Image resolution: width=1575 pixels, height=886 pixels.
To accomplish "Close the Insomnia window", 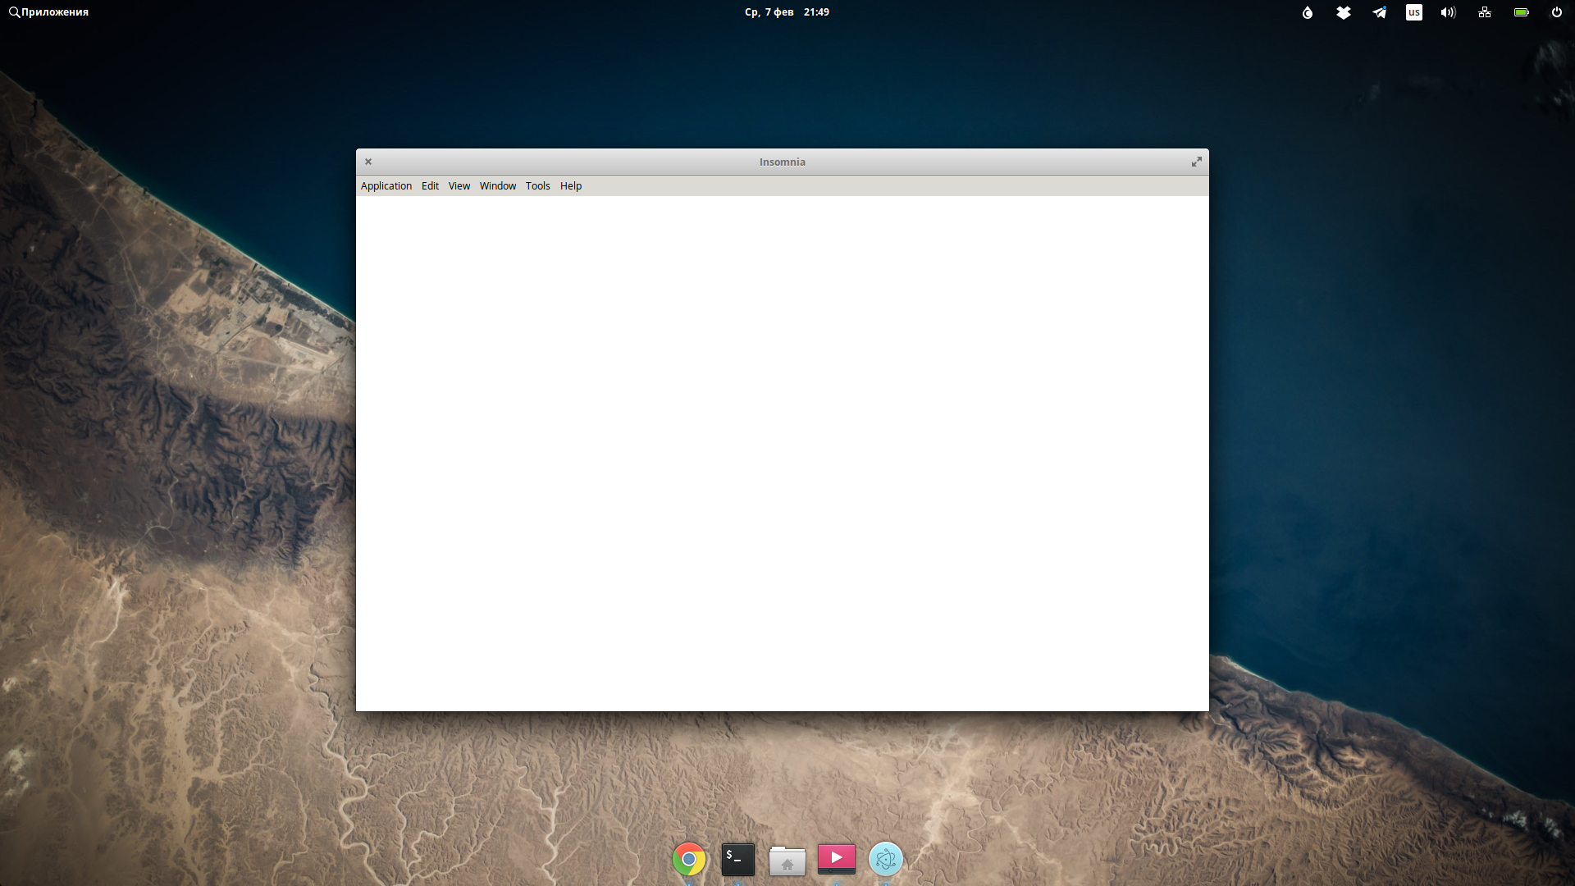I will point(368,162).
